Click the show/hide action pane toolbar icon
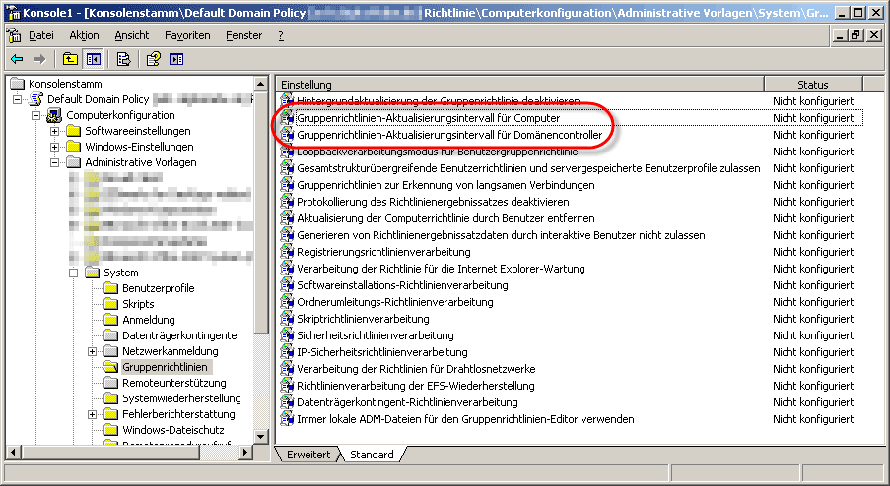Image resolution: width=890 pixels, height=486 pixels. (175, 59)
